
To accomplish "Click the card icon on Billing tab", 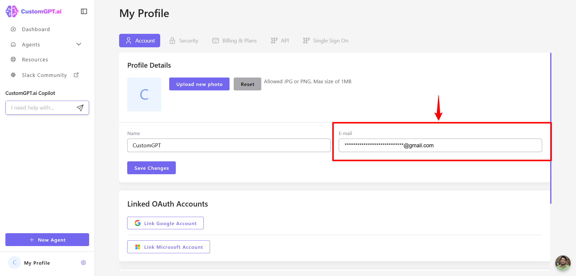I will coord(215,41).
